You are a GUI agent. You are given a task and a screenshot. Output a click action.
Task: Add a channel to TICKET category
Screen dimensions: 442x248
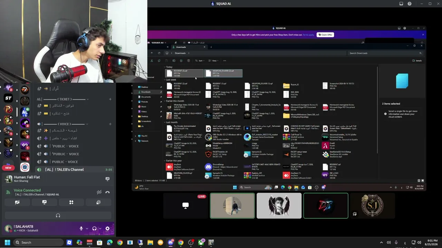pos(110,99)
